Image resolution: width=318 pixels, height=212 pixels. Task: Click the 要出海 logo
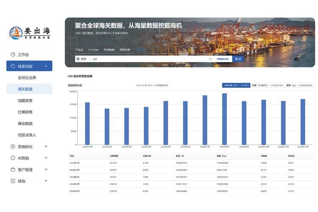[30, 33]
